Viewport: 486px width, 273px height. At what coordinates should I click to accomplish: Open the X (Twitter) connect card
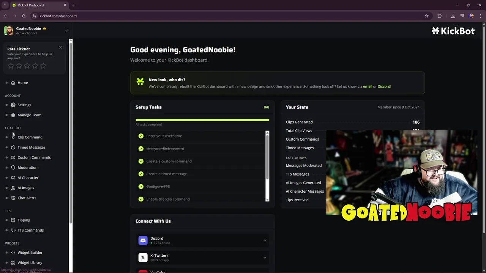[x=202, y=258]
